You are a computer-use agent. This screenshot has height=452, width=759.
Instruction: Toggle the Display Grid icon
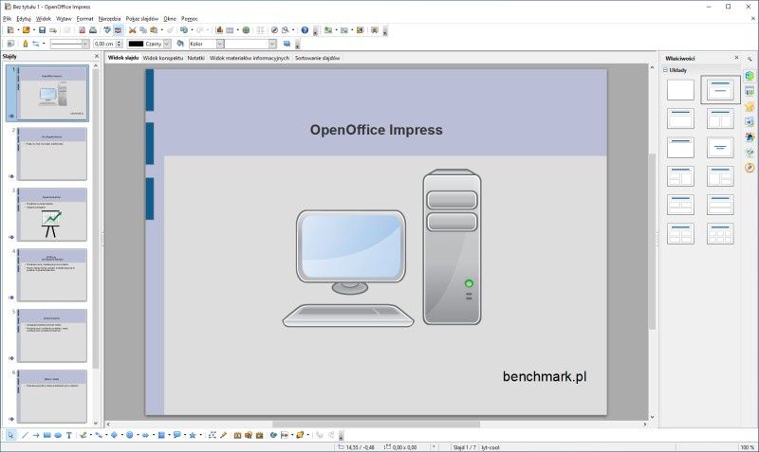pyautogui.click(x=260, y=30)
